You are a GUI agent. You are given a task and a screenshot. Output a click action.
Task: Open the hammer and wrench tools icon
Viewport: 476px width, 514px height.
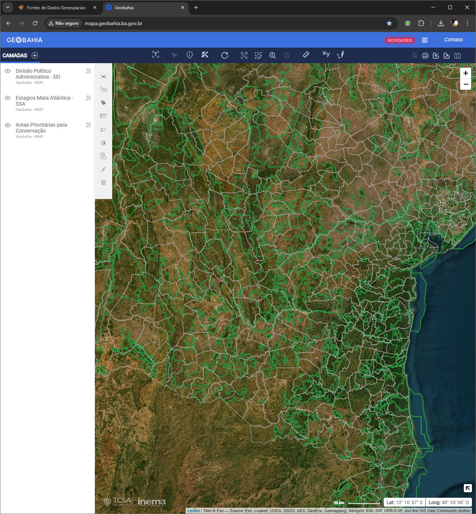[x=205, y=55]
